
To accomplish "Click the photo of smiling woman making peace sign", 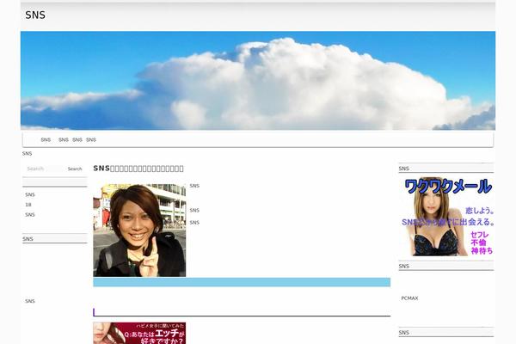I will (139, 230).
